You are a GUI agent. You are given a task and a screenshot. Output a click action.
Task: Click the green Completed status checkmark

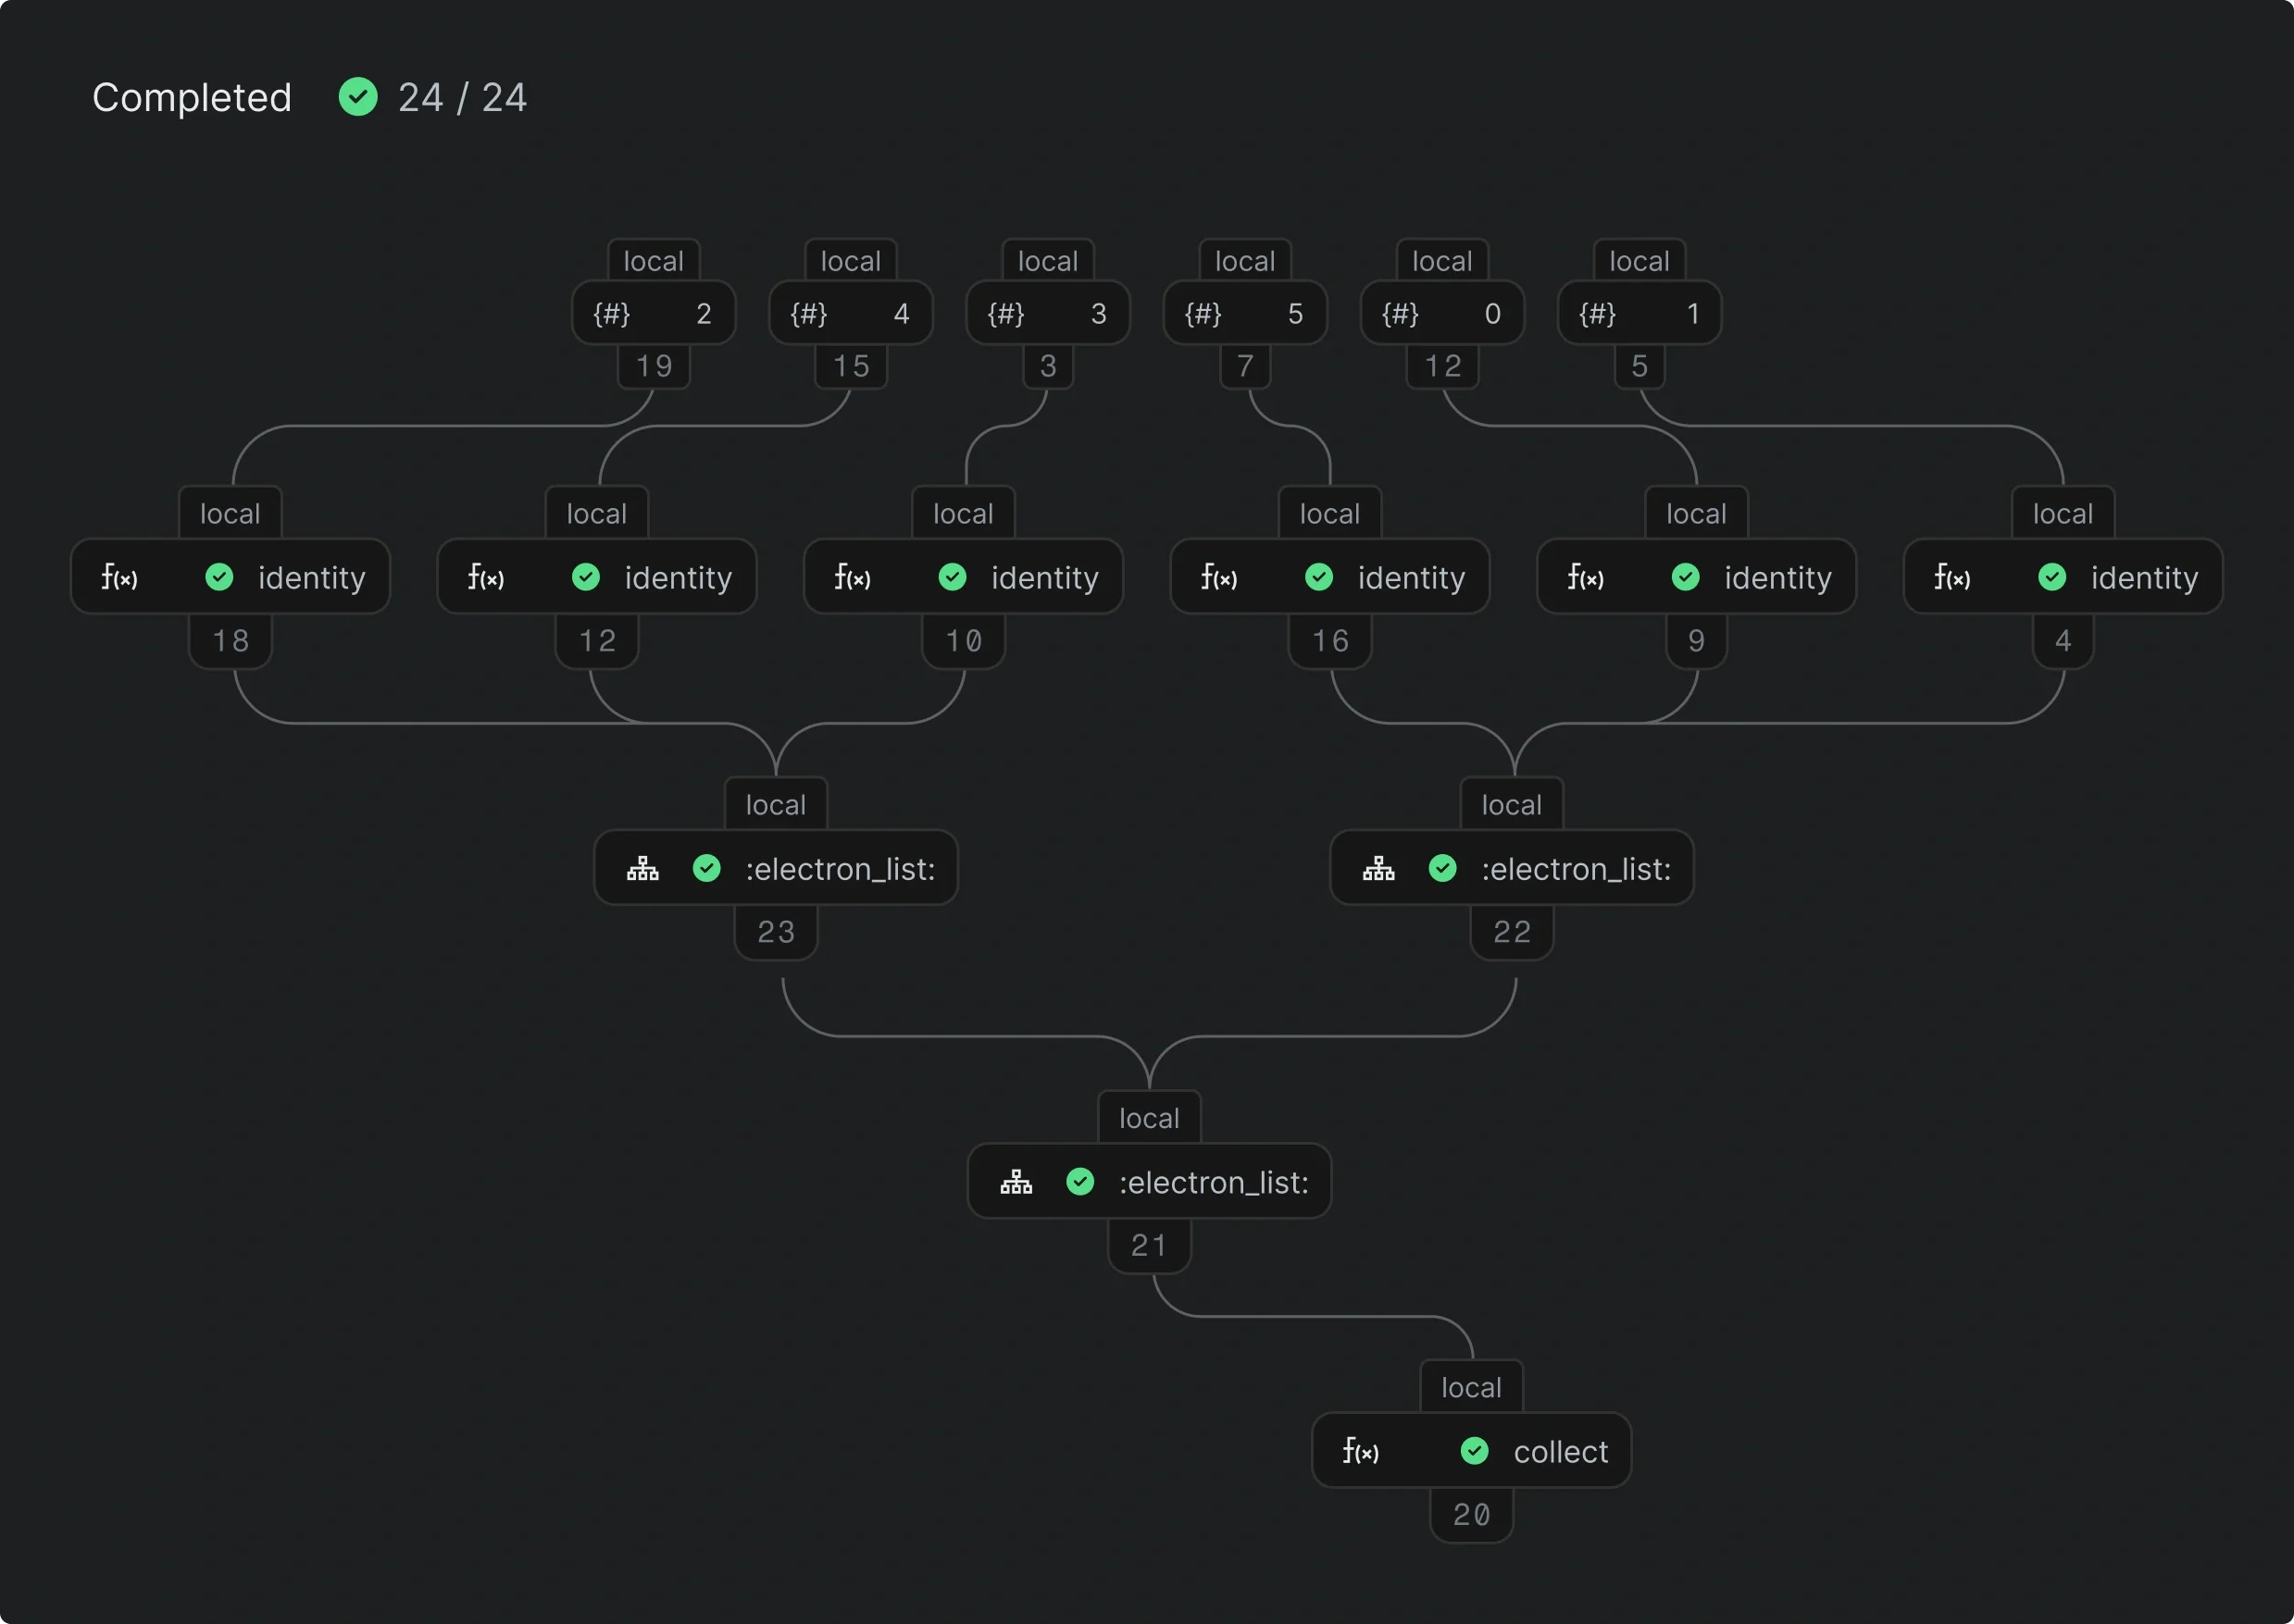(x=358, y=97)
